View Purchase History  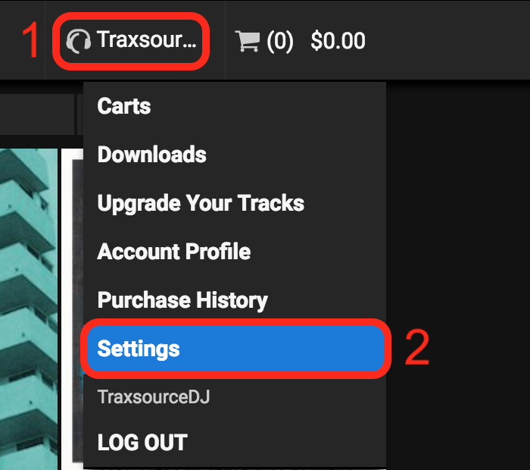(x=182, y=300)
